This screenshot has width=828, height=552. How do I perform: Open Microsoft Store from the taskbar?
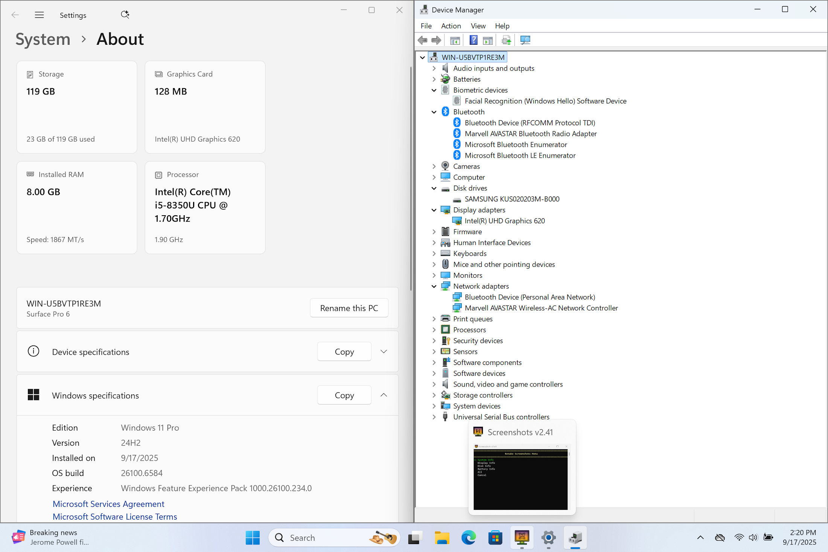click(495, 538)
